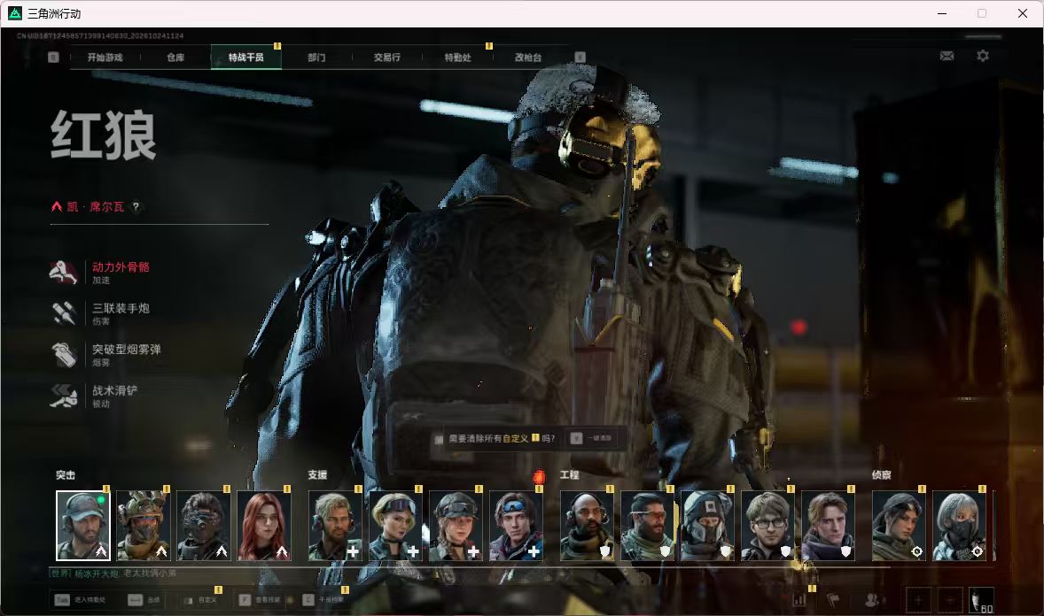Image resolution: width=1044 pixels, height=616 pixels.
Task: Click the first empty squad slot plus
Action: (x=918, y=600)
